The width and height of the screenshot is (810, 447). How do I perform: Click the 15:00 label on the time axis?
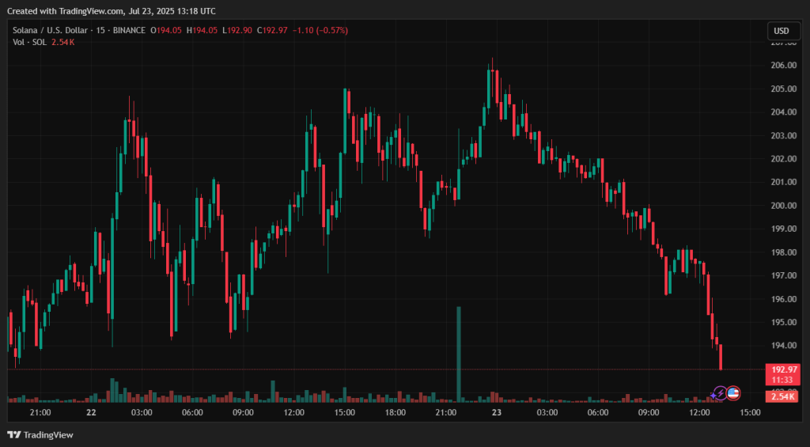[x=750, y=412]
